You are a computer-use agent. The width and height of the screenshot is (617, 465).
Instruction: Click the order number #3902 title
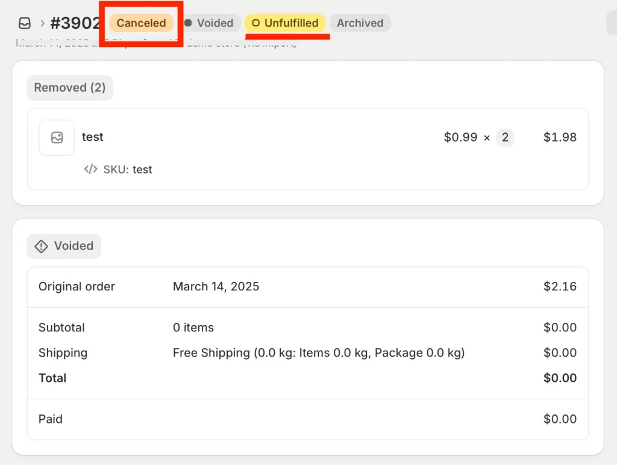point(75,23)
